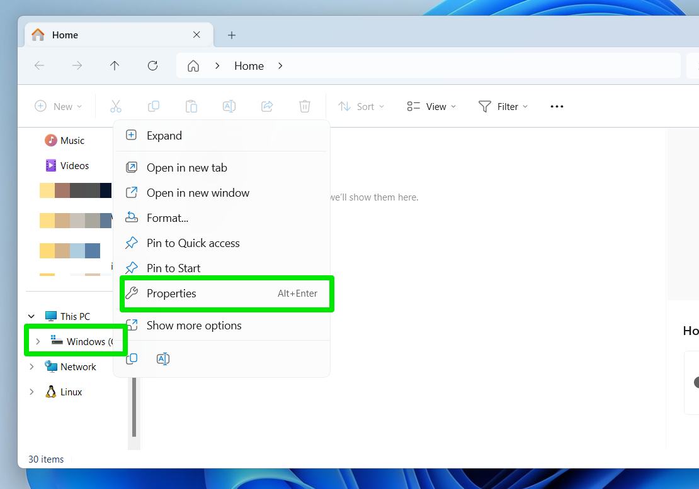
Task: Click the Paste toolbar icon
Action: pos(191,106)
